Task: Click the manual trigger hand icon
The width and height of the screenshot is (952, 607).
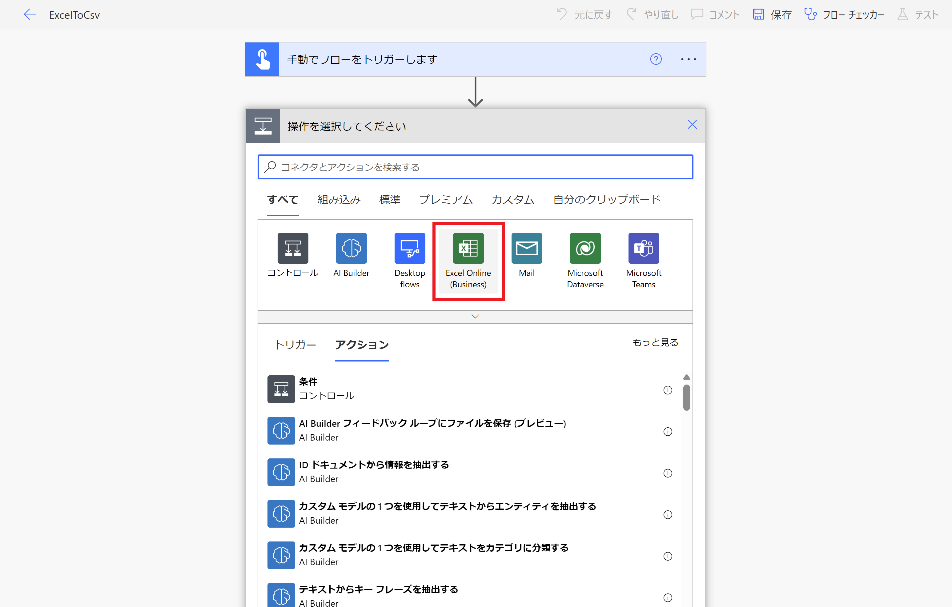Action: click(x=262, y=59)
